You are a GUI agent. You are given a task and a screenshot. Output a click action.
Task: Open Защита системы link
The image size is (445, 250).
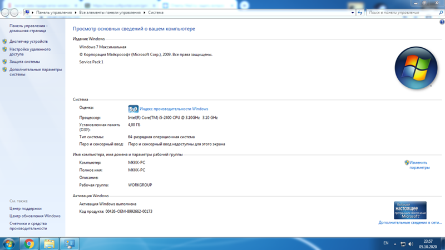click(24, 62)
